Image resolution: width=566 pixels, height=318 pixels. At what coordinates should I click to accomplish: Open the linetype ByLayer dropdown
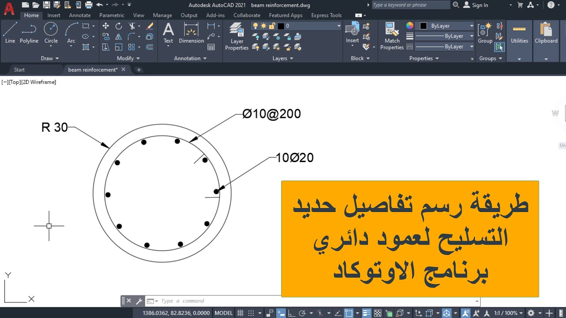point(445,46)
